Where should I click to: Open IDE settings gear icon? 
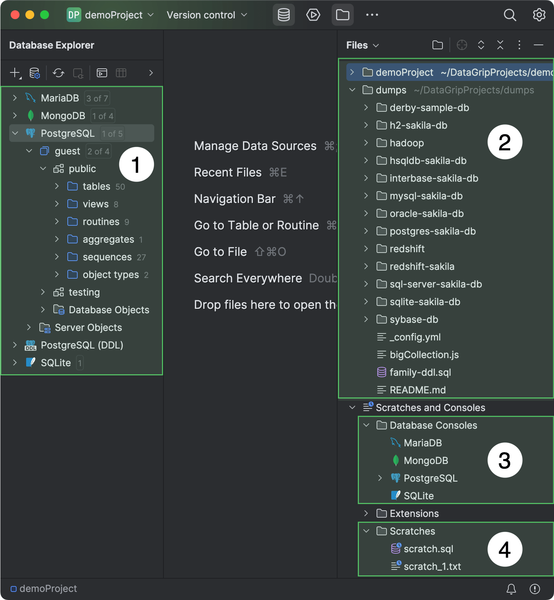(x=539, y=15)
